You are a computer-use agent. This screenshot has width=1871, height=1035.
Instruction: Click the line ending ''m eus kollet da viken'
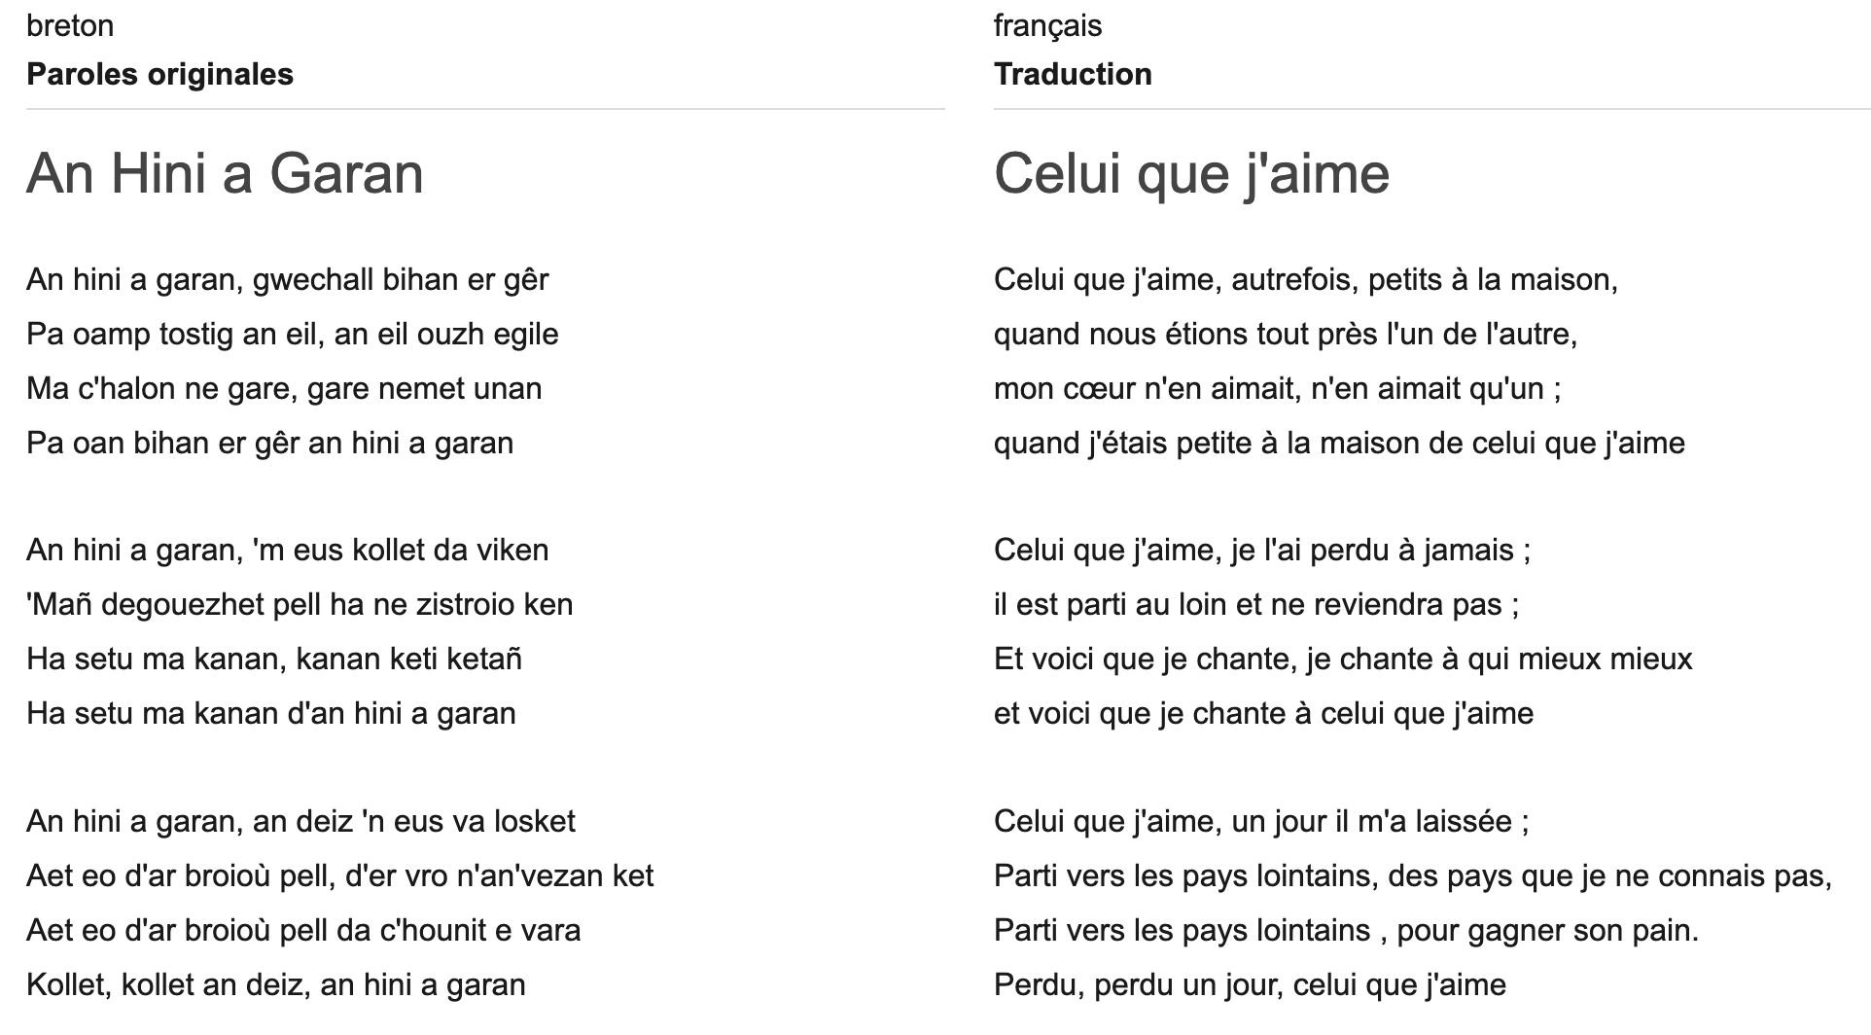[x=287, y=551]
